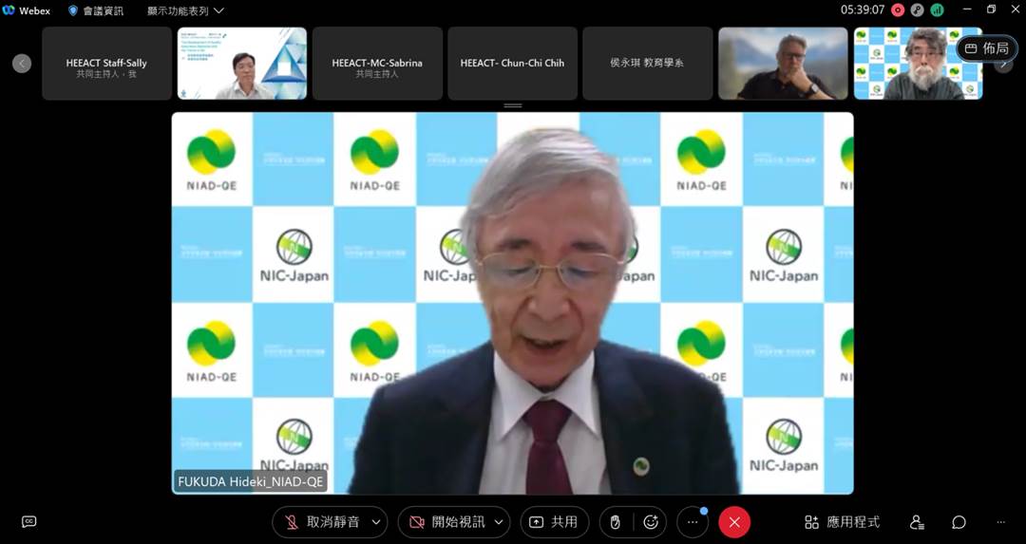The width and height of the screenshot is (1026, 544).
Task: Open video options arrow beside 開始視訊
Action: 499,522
